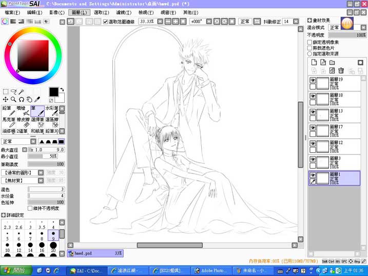
Task: Click the hawd.psd document tab
Action: coord(95,253)
